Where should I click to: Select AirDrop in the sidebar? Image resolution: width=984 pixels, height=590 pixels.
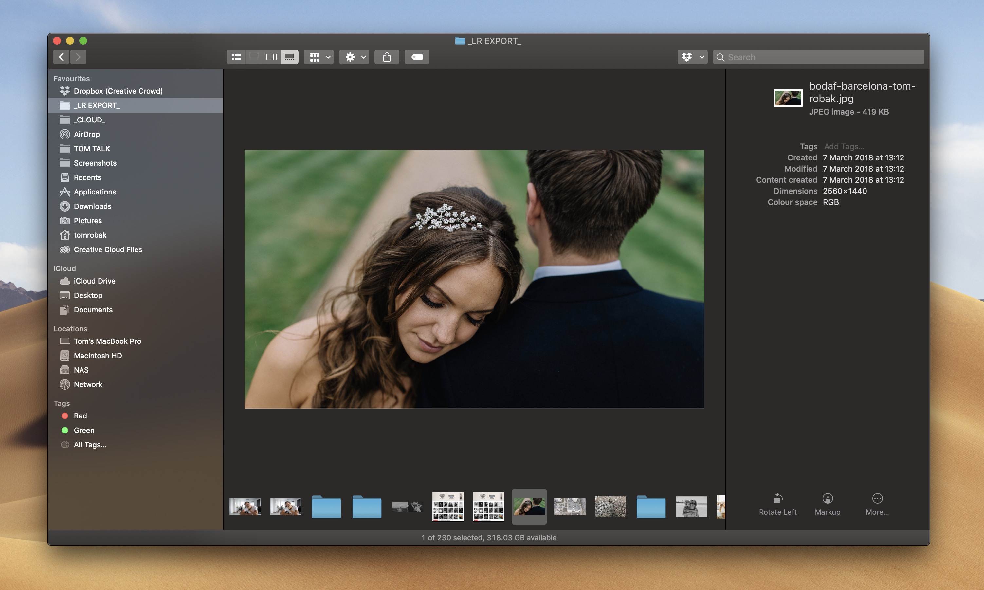tap(87, 134)
